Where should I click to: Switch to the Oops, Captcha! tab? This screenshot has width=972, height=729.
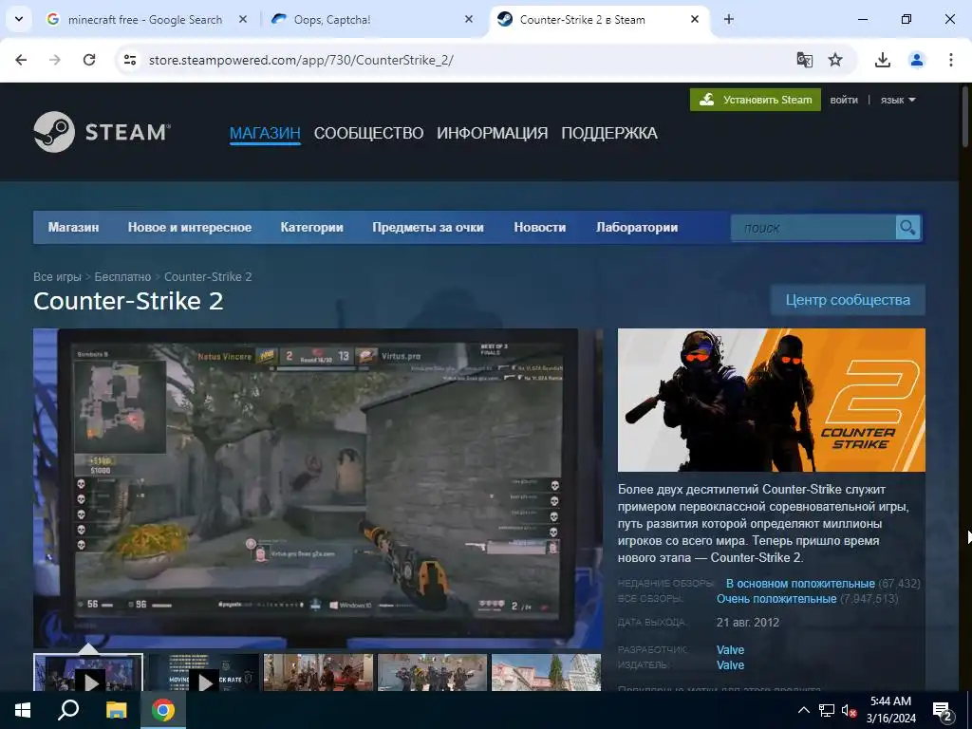pyautogui.click(x=372, y=19)
